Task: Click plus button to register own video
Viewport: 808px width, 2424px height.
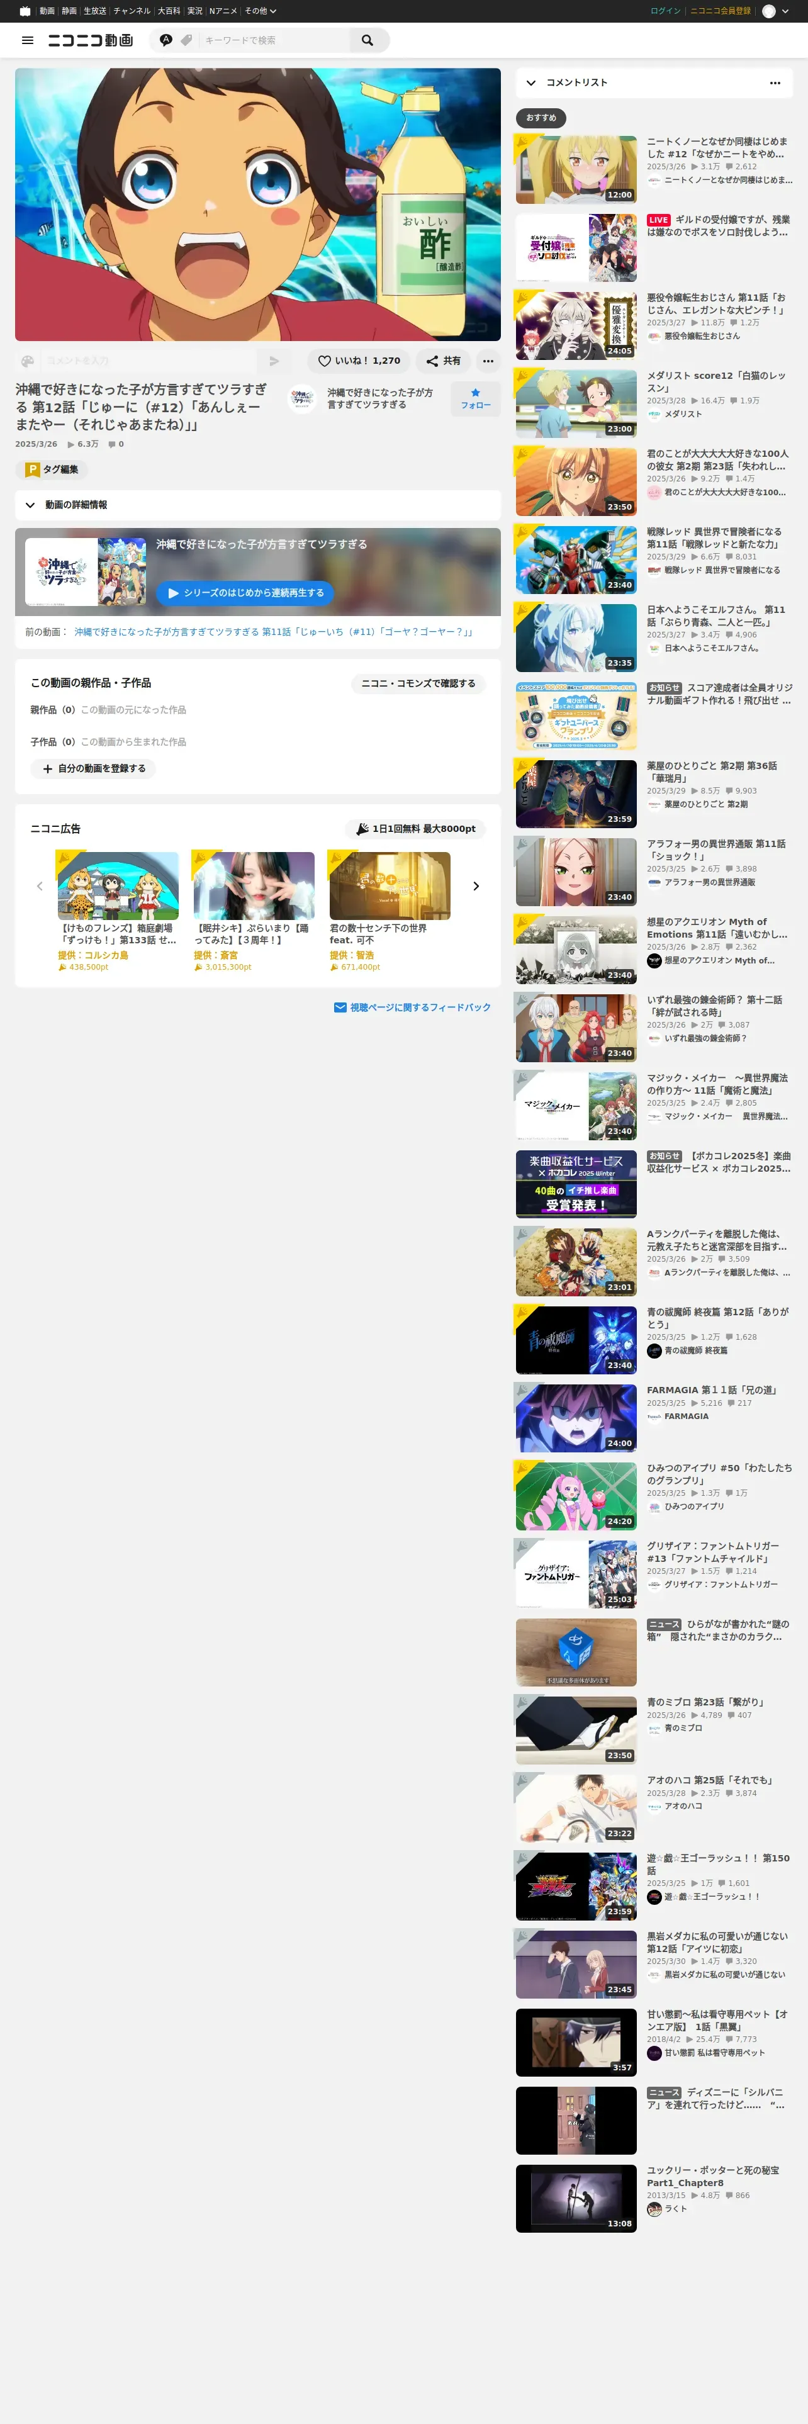Action: coord(93,769)
